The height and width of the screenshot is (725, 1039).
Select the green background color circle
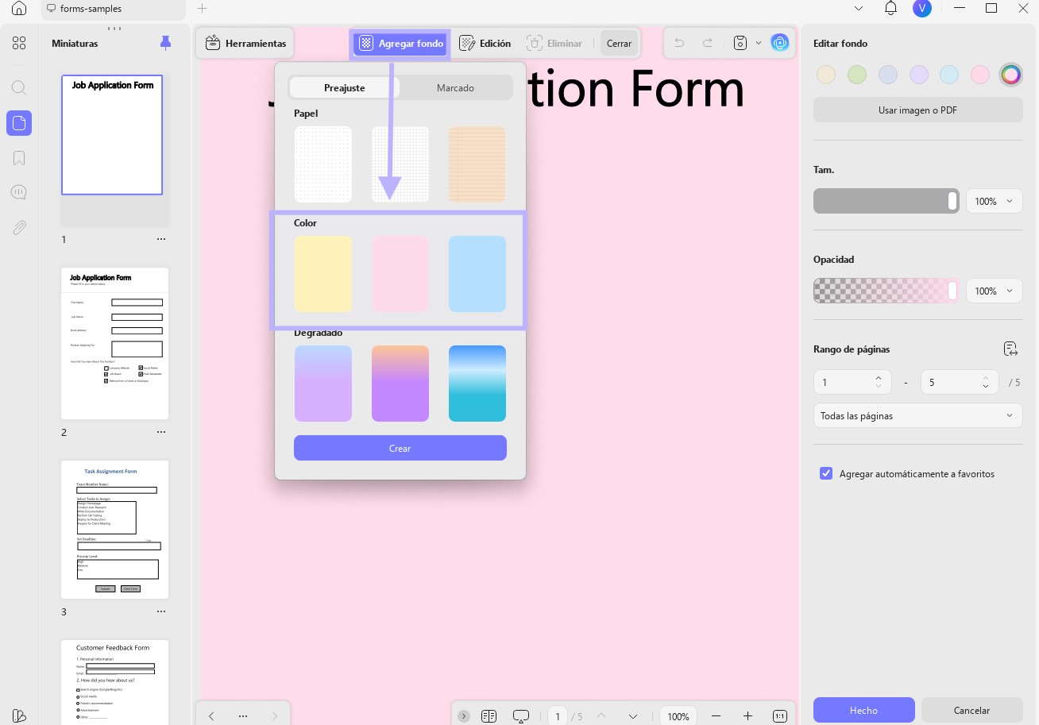click(x=857, y=75)
